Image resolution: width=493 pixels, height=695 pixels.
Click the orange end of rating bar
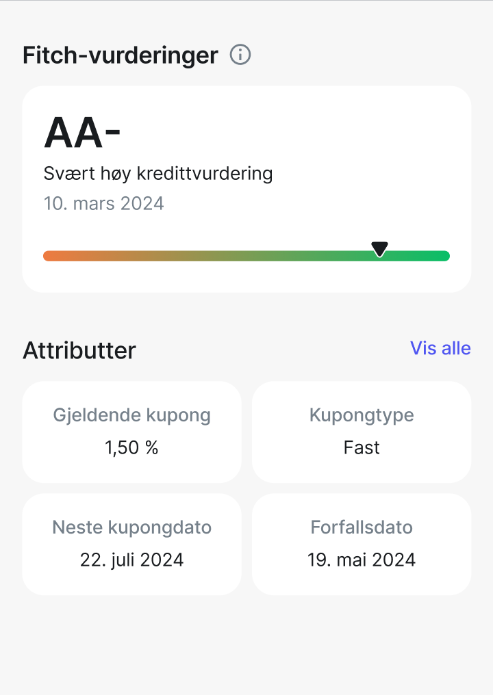[x=51, y=256]
